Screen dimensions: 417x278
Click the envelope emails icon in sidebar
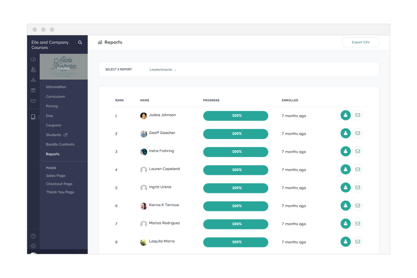click(33, 101)
